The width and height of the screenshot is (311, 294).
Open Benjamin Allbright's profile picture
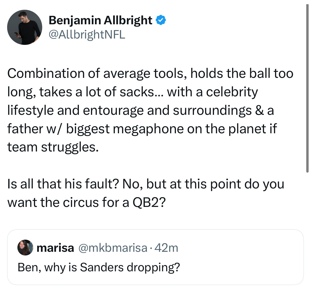pos(25,27)
